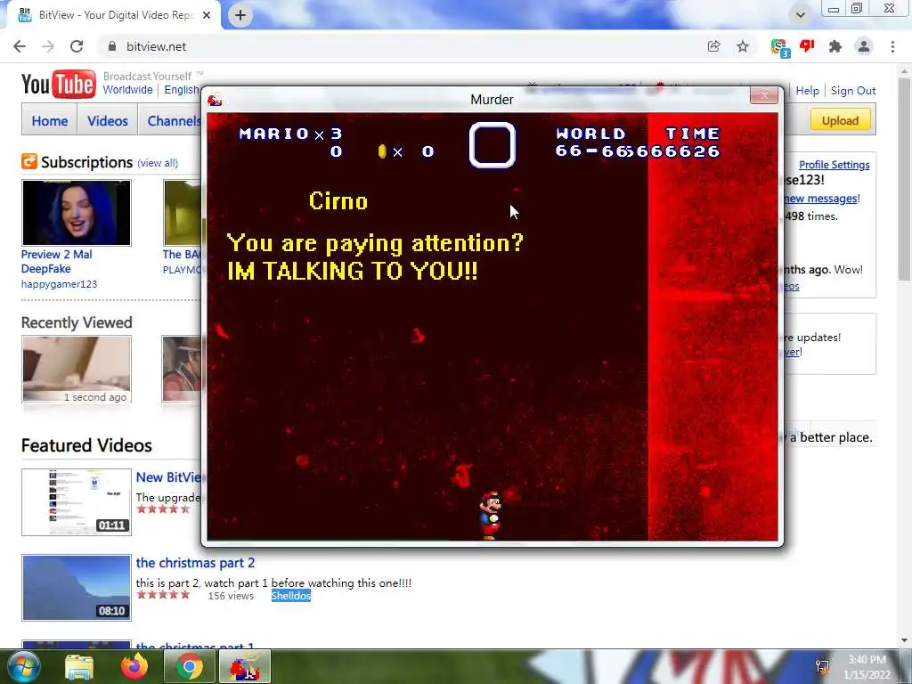Viewport: 912px width, 684px height.
Task: Click the Mario character in game
Action: [490, 516]
